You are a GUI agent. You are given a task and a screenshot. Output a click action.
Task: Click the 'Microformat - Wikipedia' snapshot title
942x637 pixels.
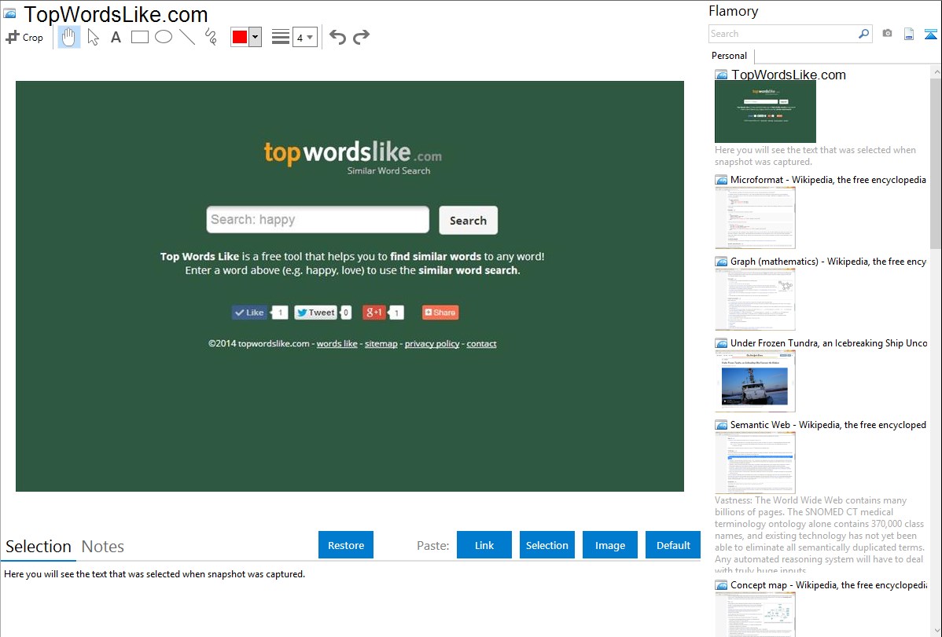pyautogui.click(x=828, y=180)
